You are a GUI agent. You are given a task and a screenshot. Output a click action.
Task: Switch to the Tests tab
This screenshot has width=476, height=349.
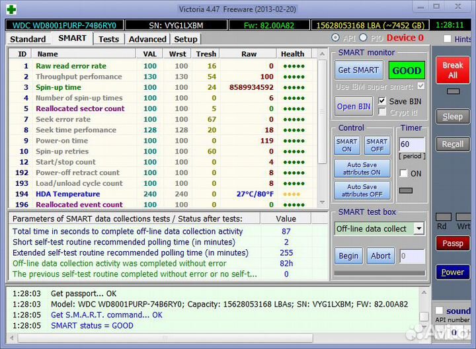pyautogui.click(x=108, y=39)
